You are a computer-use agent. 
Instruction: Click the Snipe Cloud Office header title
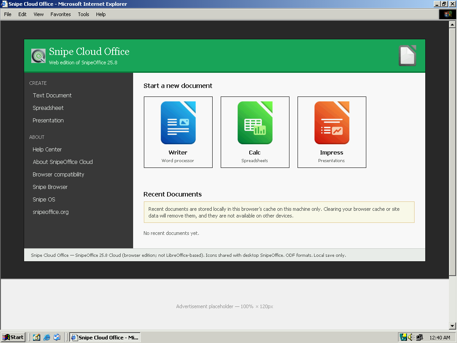(89, 51)
